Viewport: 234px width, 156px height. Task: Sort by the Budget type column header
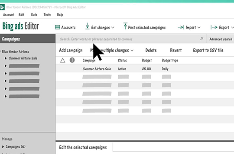[170, 61]
